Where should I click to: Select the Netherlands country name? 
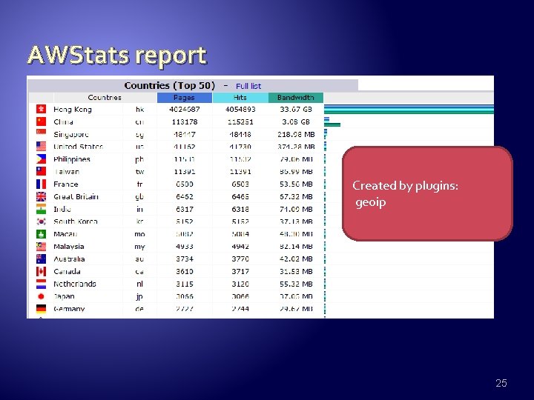(75, 284)
